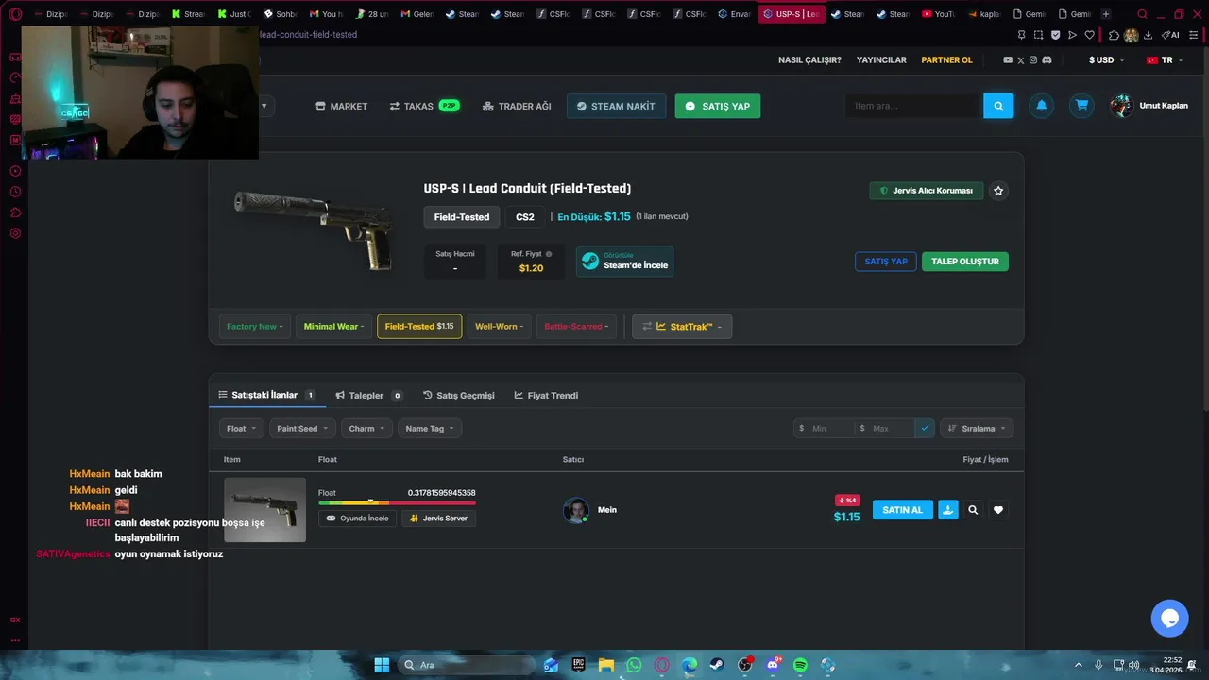Image resolution: width=1209 pixels, height=680 pixels.
Task: Click the Steam'de İncele button
Action: [624, 262]
